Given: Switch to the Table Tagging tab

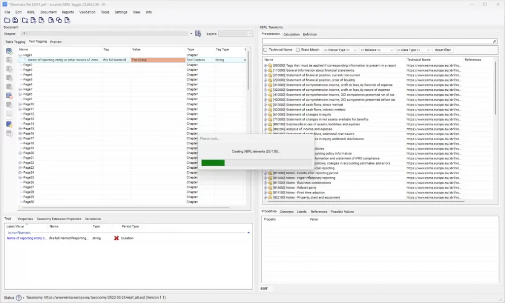Looking at the screenshot, I should point(15,42).
